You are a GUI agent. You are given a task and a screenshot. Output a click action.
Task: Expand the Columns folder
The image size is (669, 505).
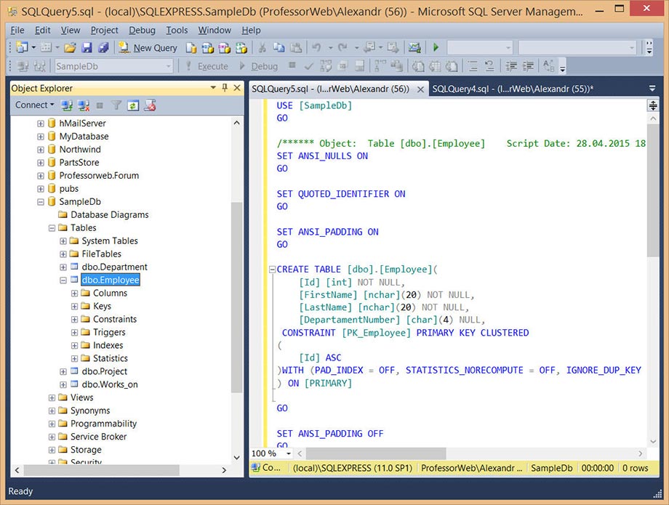point(74,294)
